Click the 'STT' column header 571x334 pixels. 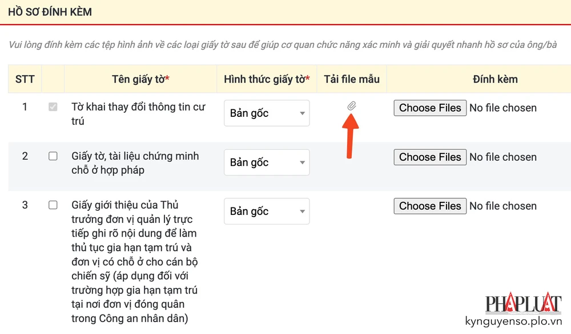coord(25,79)
